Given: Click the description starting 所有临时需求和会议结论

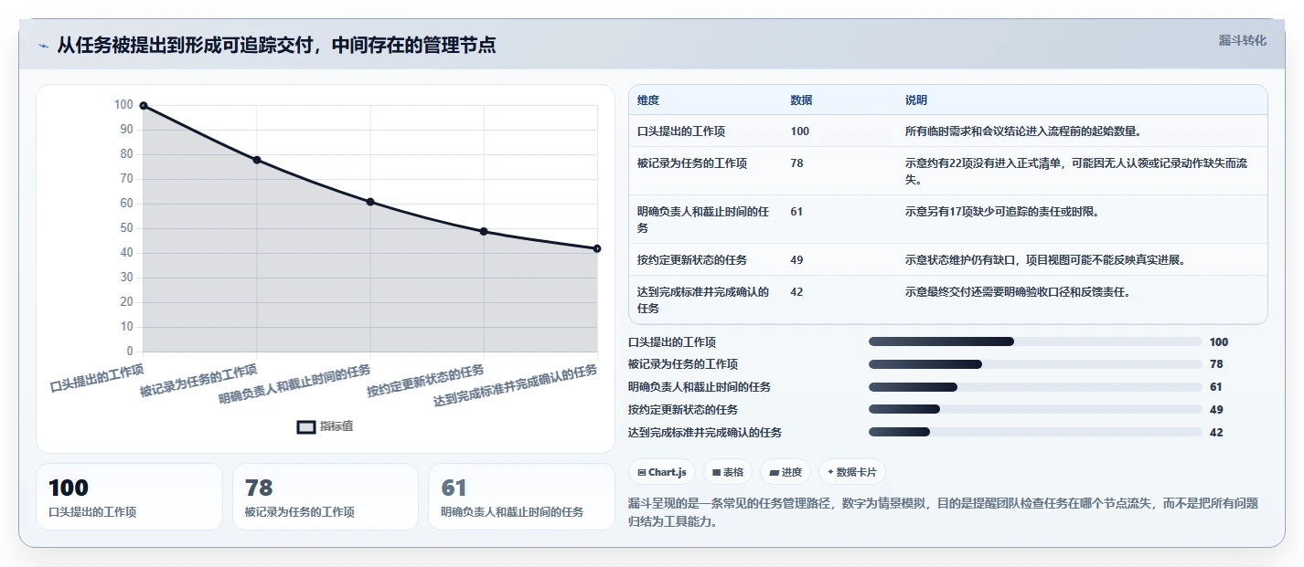Looking at the screenshot, I should click(x=1023, y=131).
